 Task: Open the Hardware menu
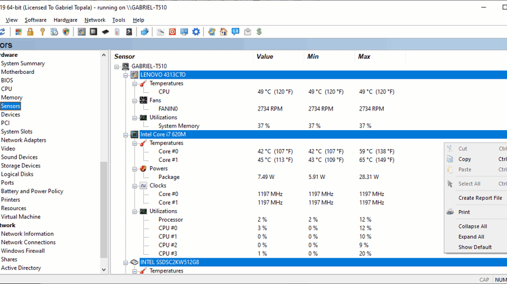coord(66,20)
